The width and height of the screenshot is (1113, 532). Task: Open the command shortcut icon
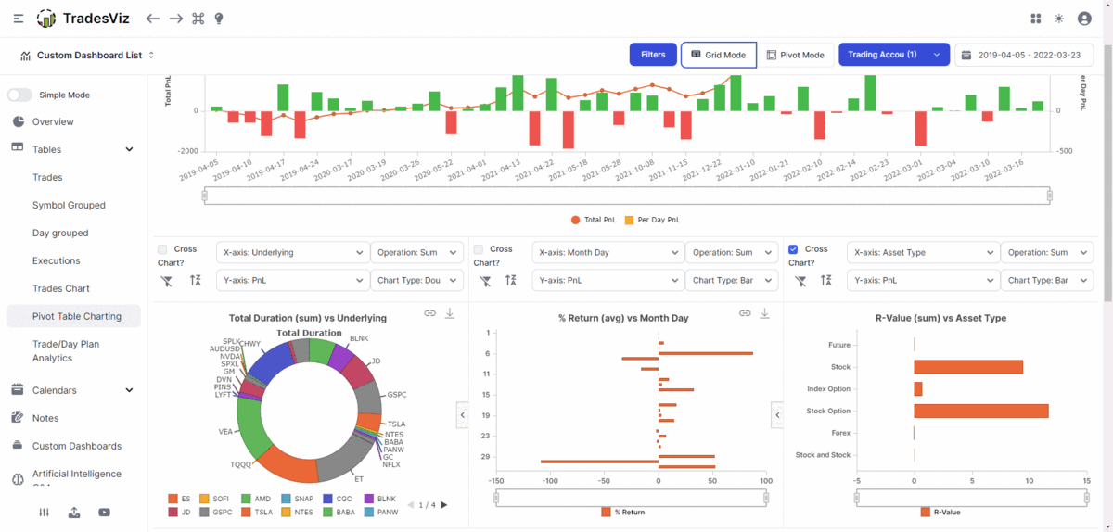coord(198,19)
